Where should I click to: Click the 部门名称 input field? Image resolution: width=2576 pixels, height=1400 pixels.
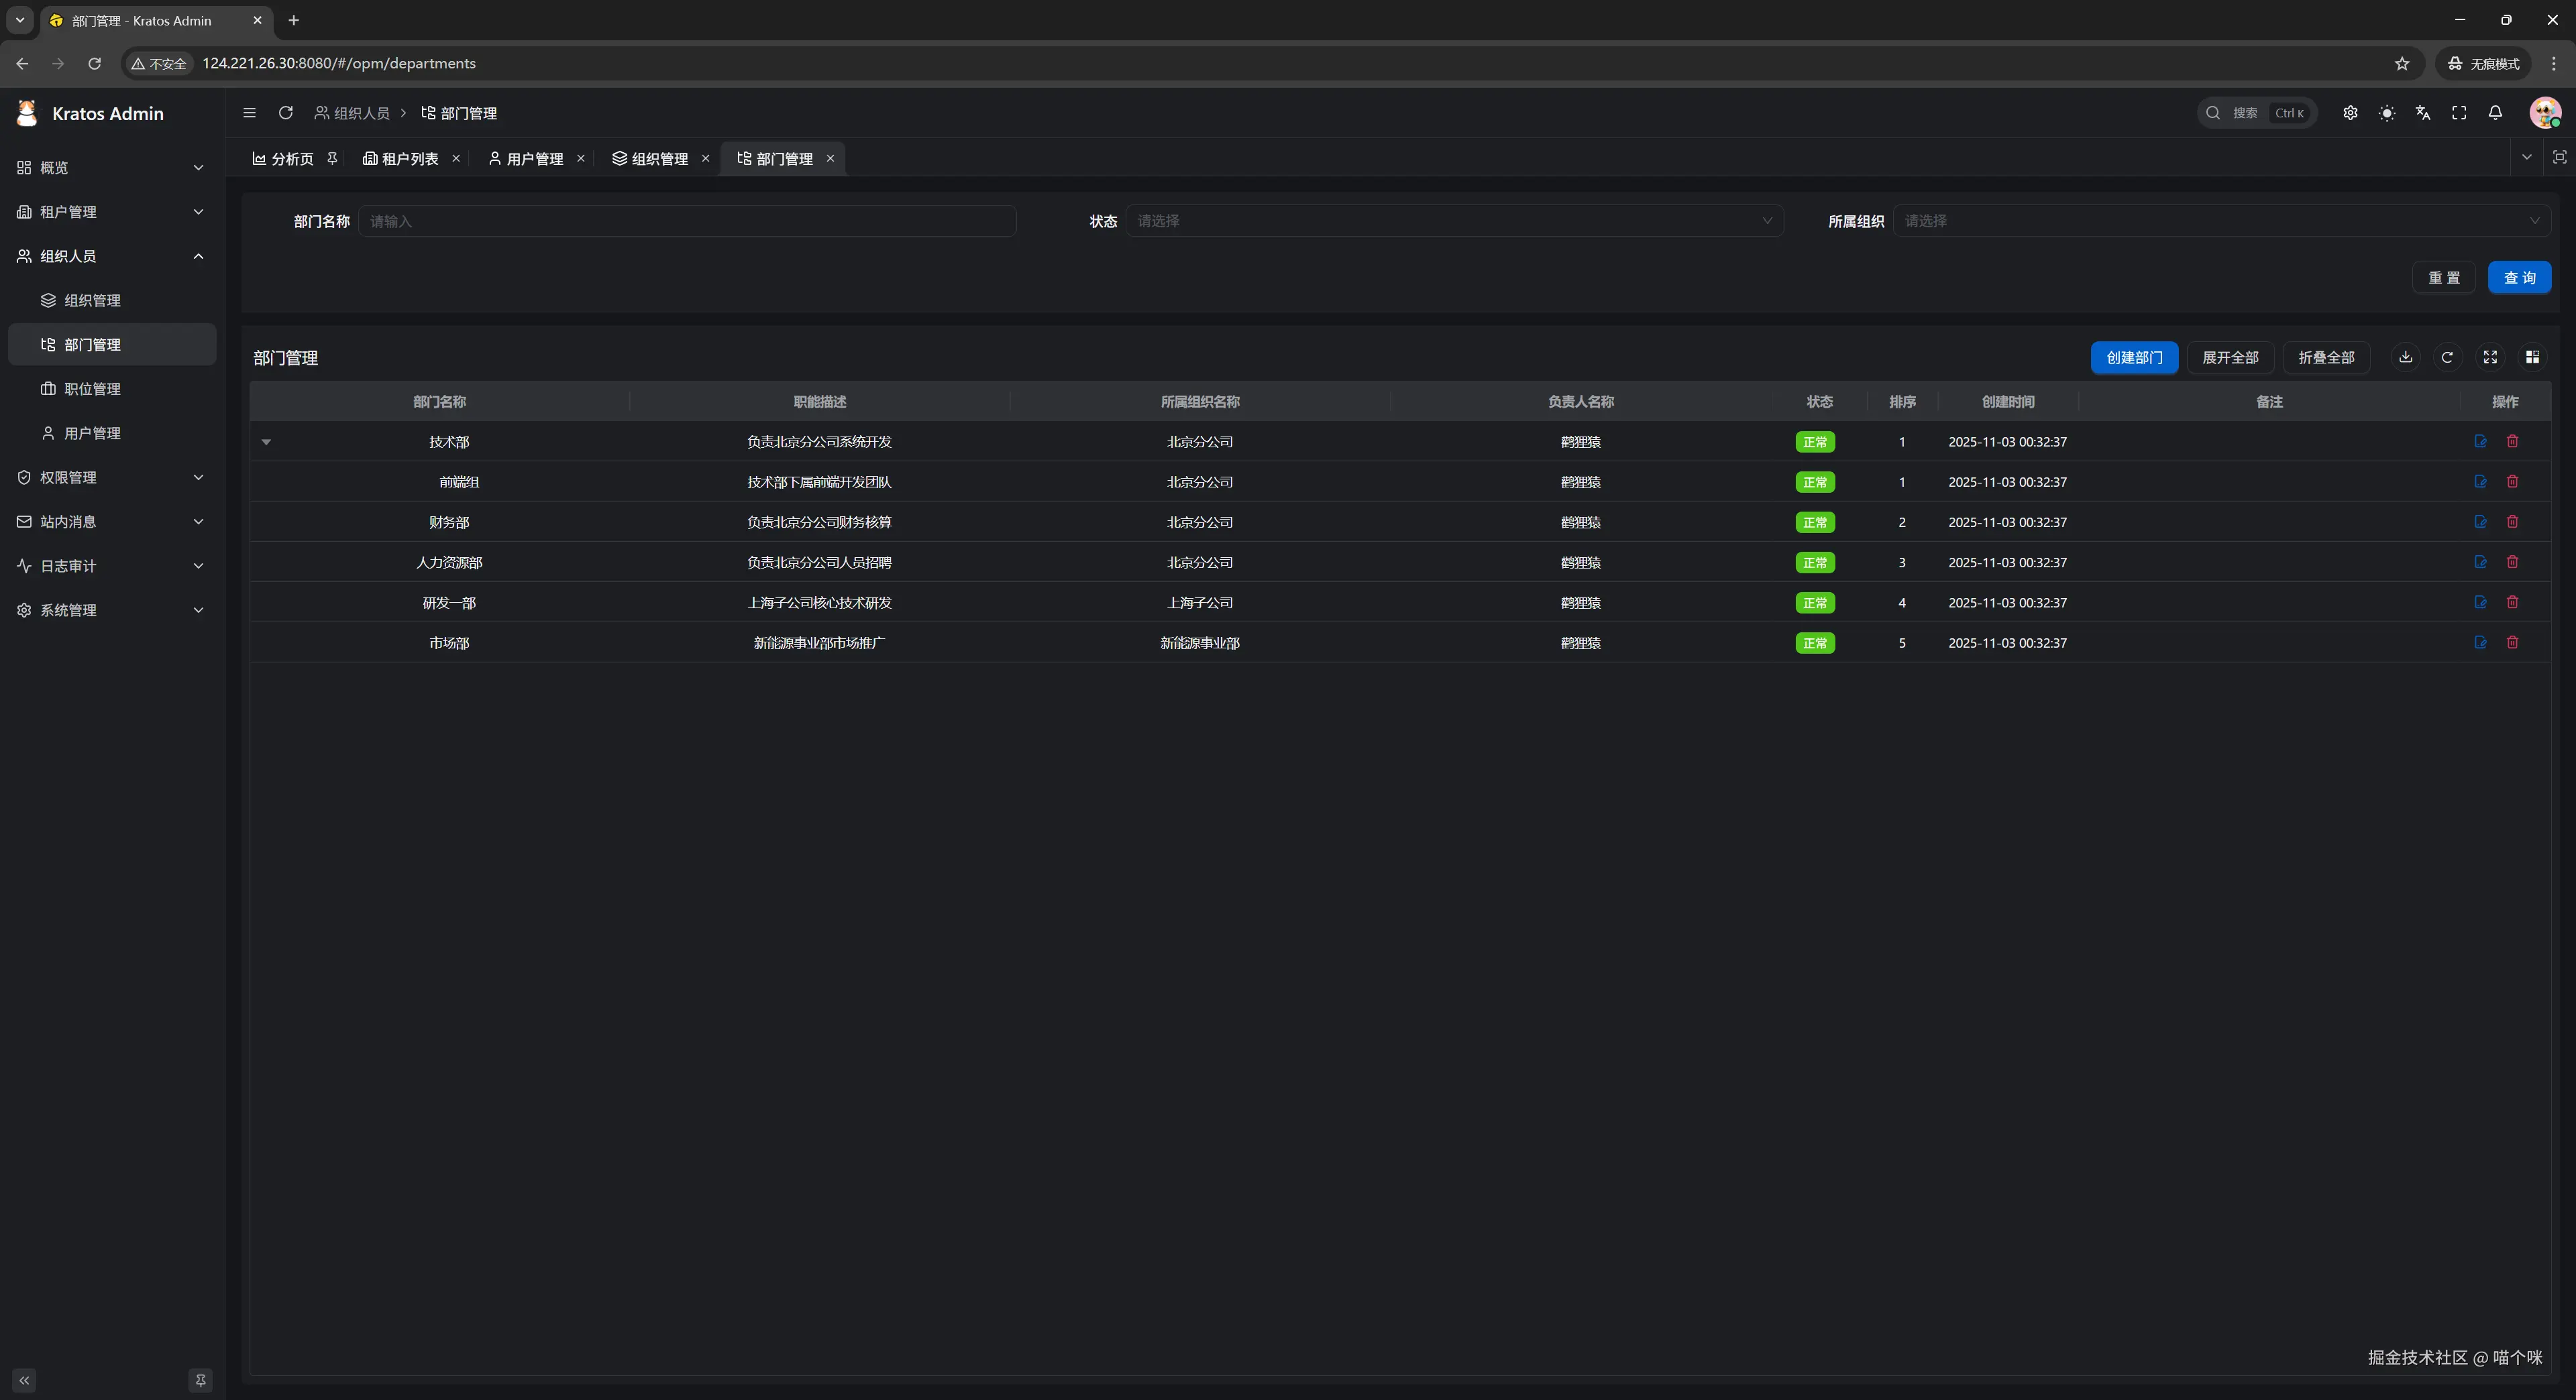686,221
